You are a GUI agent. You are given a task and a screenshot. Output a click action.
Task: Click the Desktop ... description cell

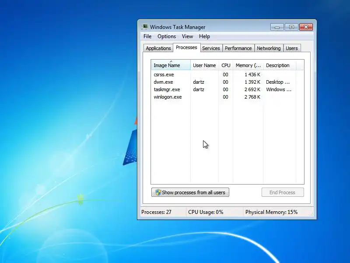coord(278,82)
